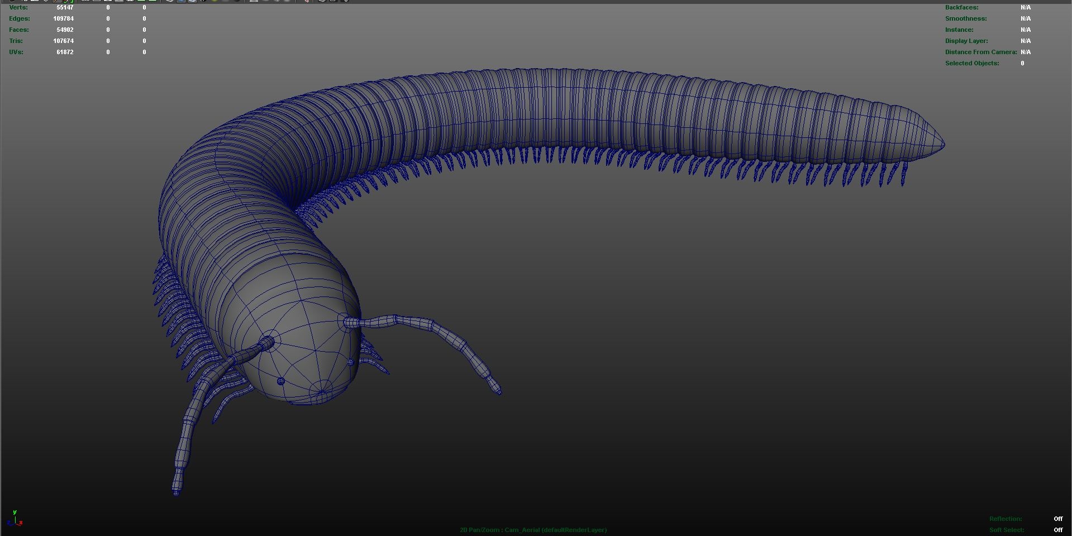The image size is (1072, 536).
Task: Select the tip of the right antenna
Action: pyautogui.click(x=497, y=390)
